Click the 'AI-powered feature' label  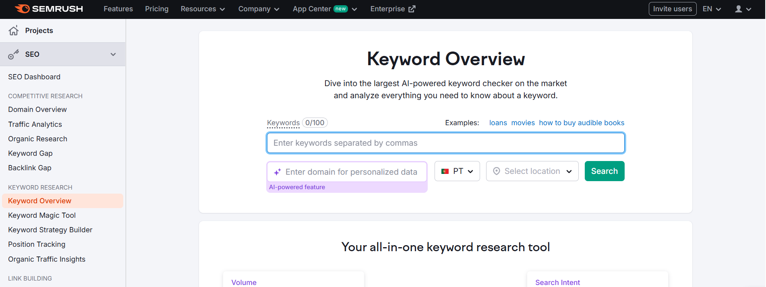pyautogui.click(x=297, y=187)
